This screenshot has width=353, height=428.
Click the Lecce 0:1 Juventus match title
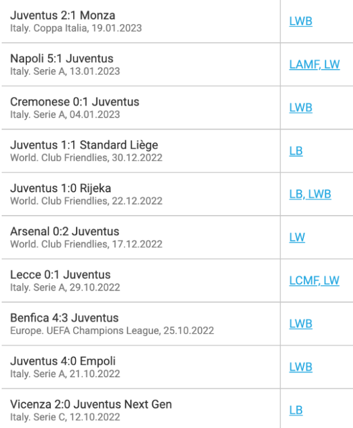pos(61,275)
